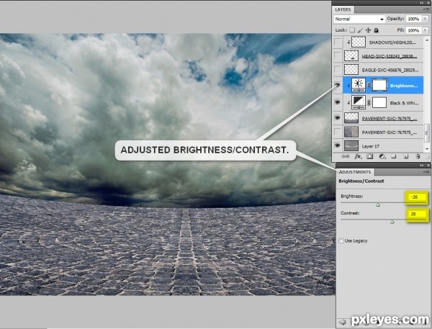Click the HEAD-SXC layer thumbnail
The image size is (432, 329).
(351, 55)
